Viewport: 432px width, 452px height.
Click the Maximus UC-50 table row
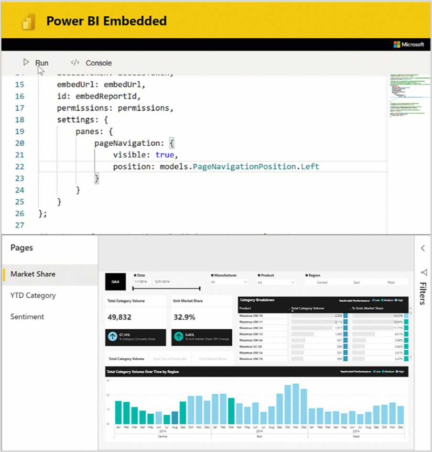323,346
